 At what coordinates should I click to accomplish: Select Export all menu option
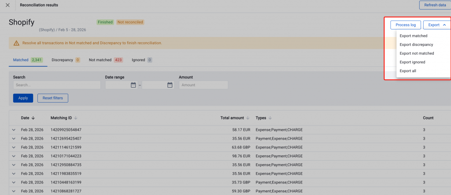pos(408,71)
